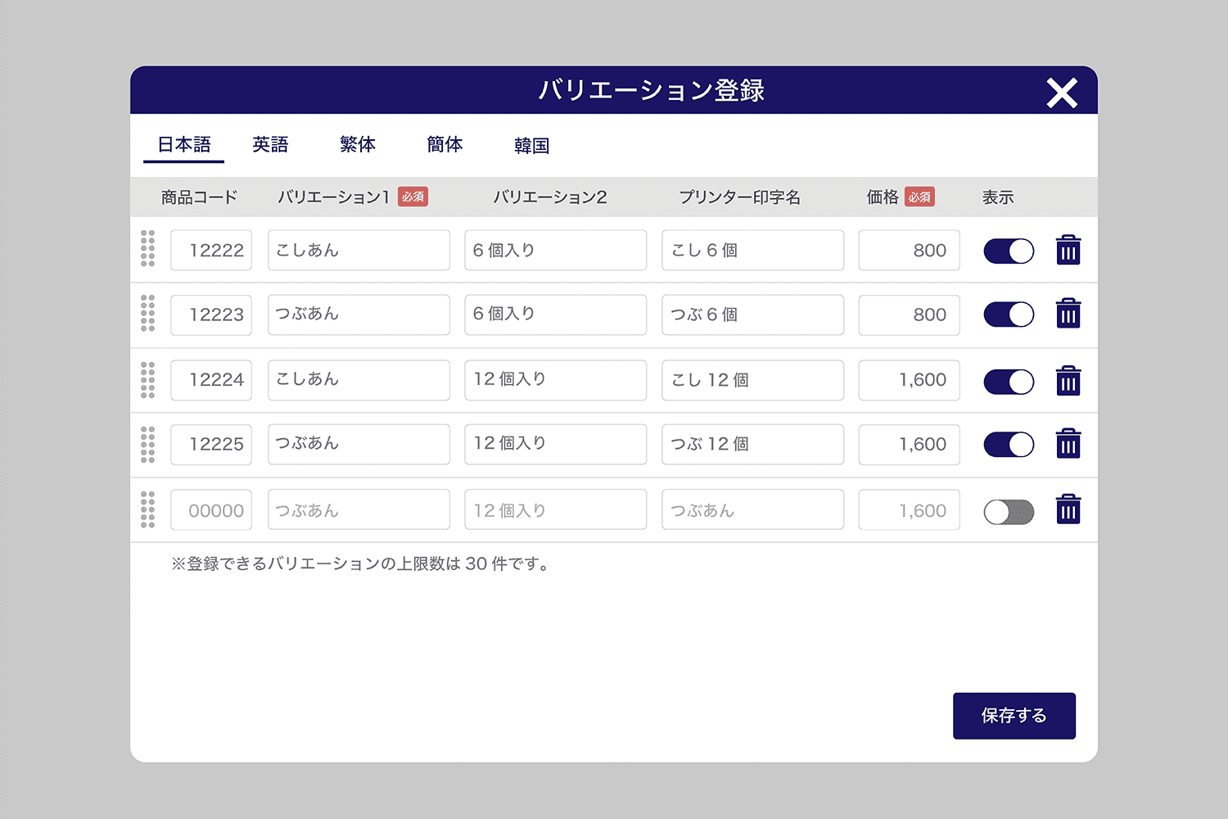Click the trash icon on the empty bottom row
The width and height of the screenshot is (1228, 819).
point(1068,509)
